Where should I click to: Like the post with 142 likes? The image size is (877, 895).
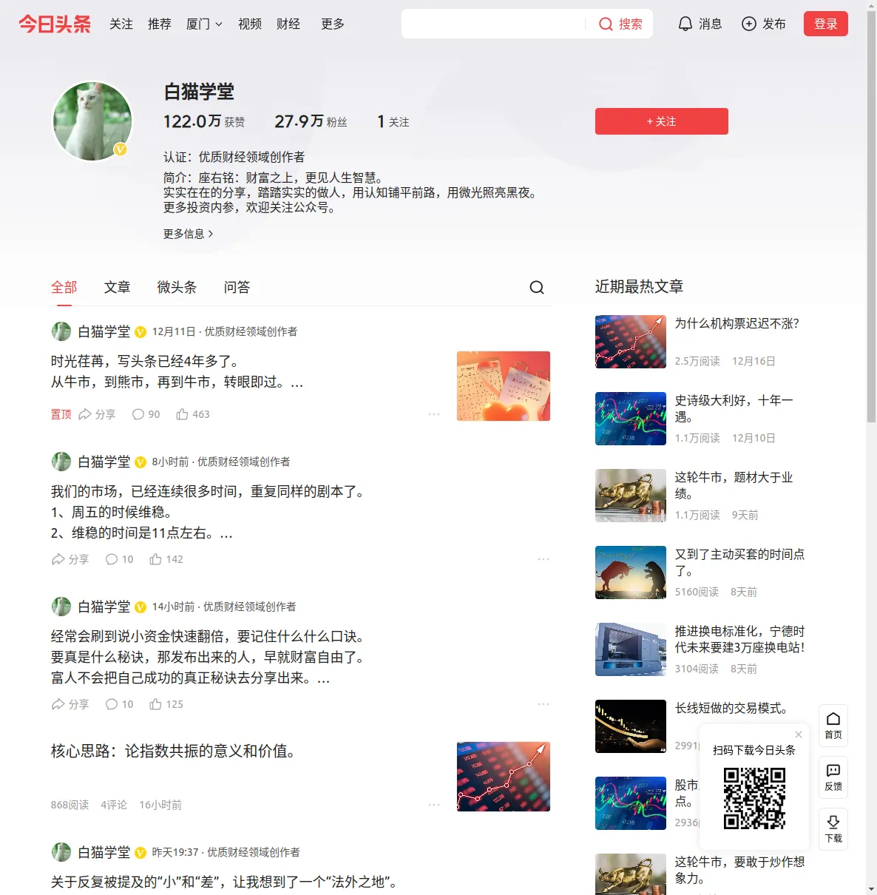click(166, 559)
